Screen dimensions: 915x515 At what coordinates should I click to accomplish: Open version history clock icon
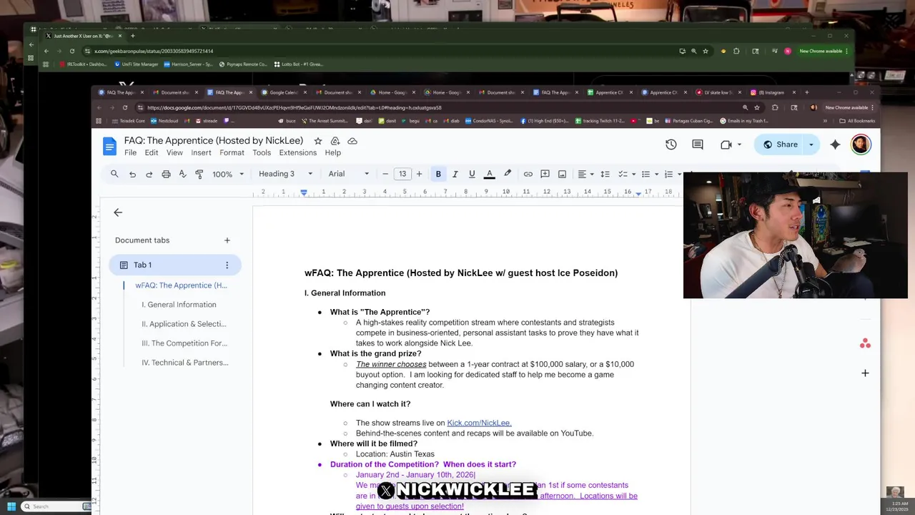[671, 144]
